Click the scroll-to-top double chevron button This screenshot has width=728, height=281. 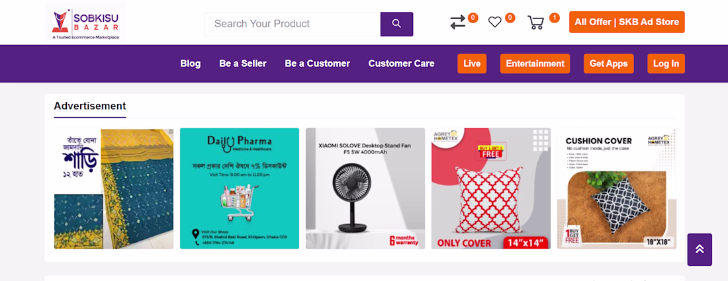[x=700, y=249]
